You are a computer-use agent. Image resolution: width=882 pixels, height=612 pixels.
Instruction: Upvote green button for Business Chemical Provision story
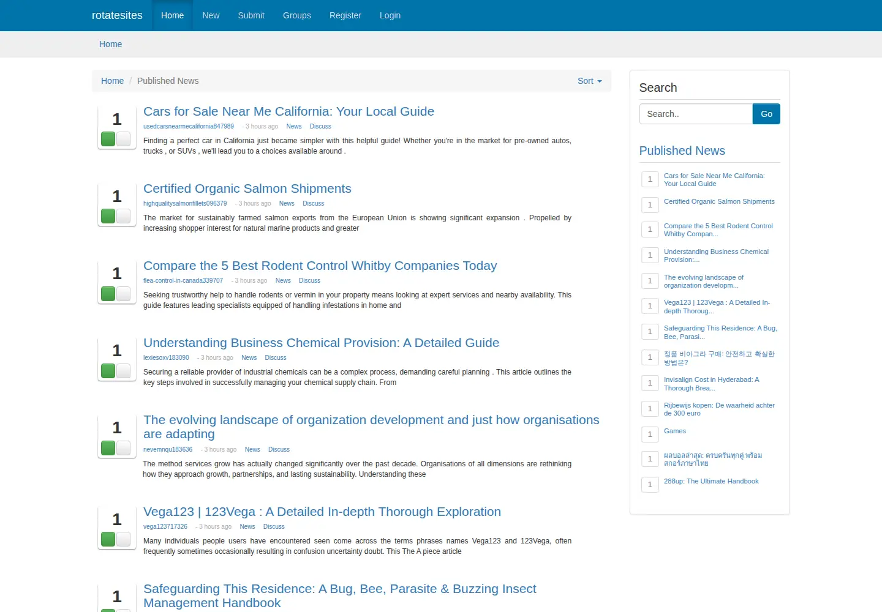click(x=108, y=370)
